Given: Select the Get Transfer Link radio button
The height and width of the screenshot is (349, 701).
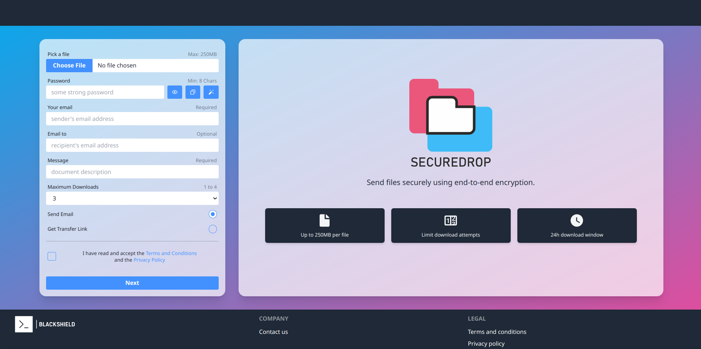Looking at the screenshot, I should 213,229.
